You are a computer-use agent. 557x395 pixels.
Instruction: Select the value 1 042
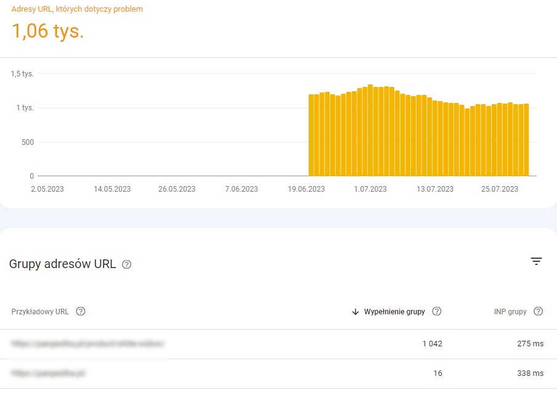(x=432, y=343)
